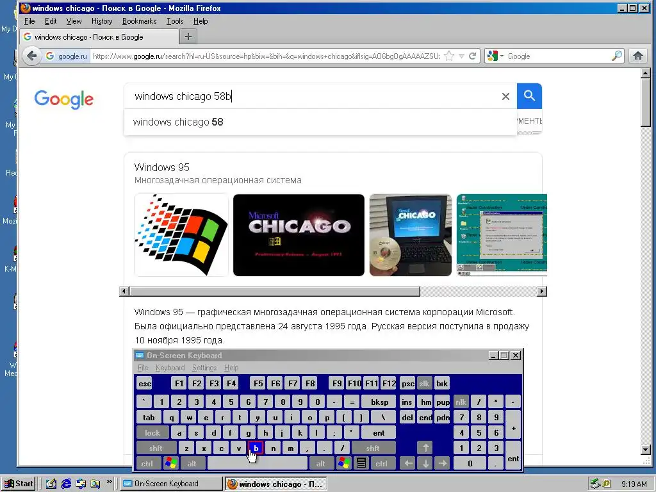Clear the search query with X
The width and height of the screenshot is (656, 492).
coord(505,97)
